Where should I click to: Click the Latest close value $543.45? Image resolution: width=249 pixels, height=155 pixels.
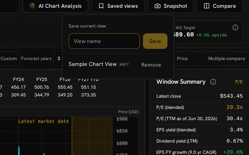231,96
